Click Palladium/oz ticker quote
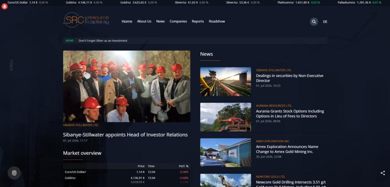This screenshot has height=187, width=390. pos(359,2)
